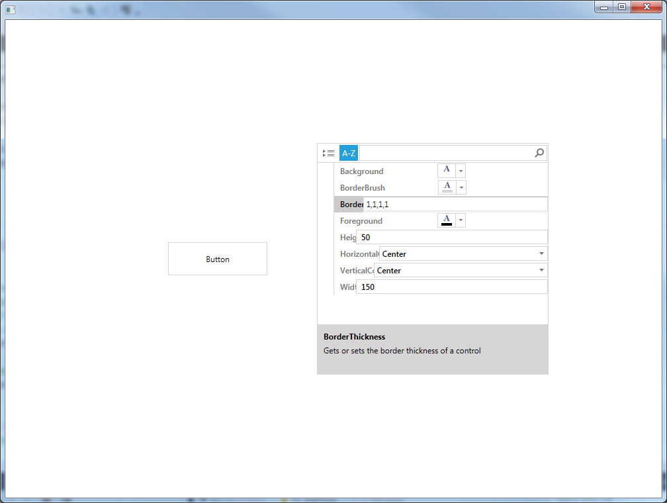Expand the Background color dropdown arrow

tap(461, 171)
